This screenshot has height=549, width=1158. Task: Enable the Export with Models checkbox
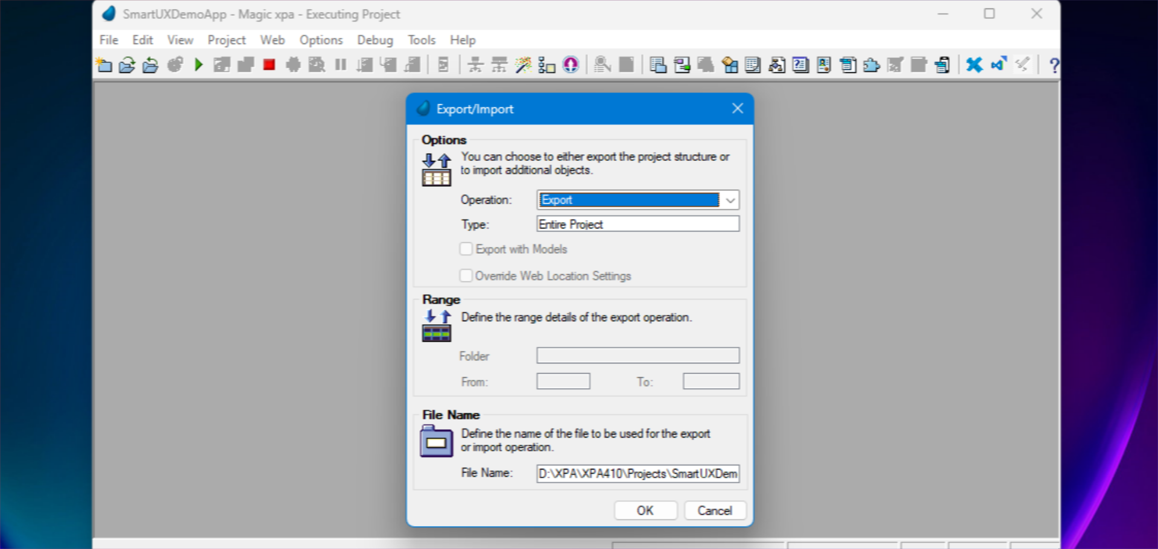[x=466, y=249]
